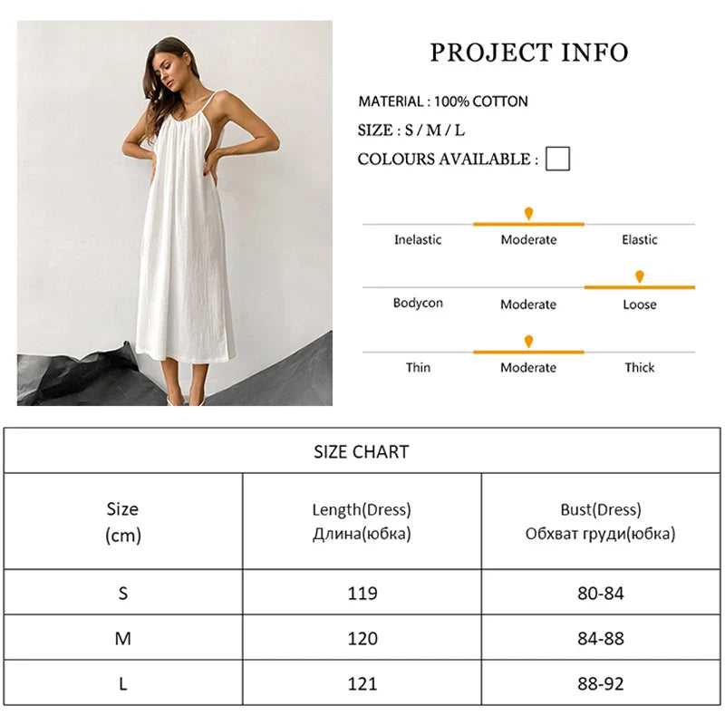Select the Inelastic label
The image size is (725, 725).
pos(418,240)
